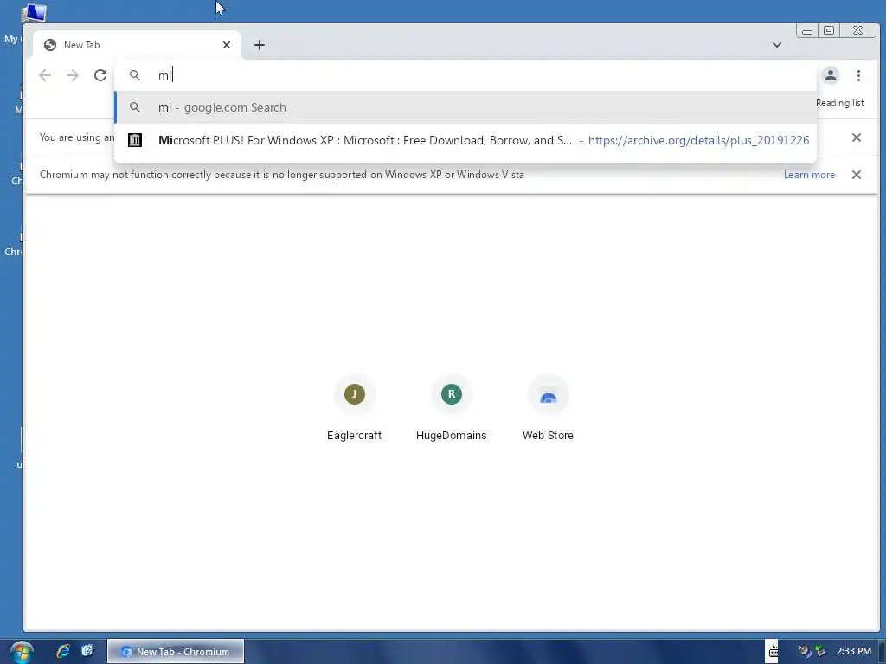Click the second quick launch icon in taskbar
886x664 pixels.
click(x=87, y=651)
